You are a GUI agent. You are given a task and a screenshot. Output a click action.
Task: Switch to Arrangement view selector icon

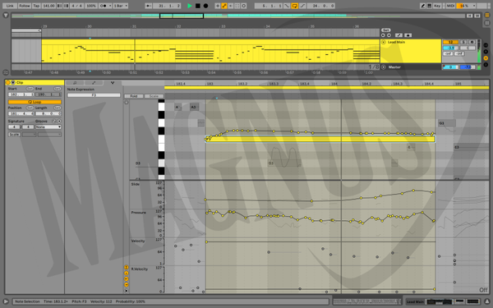487,16
